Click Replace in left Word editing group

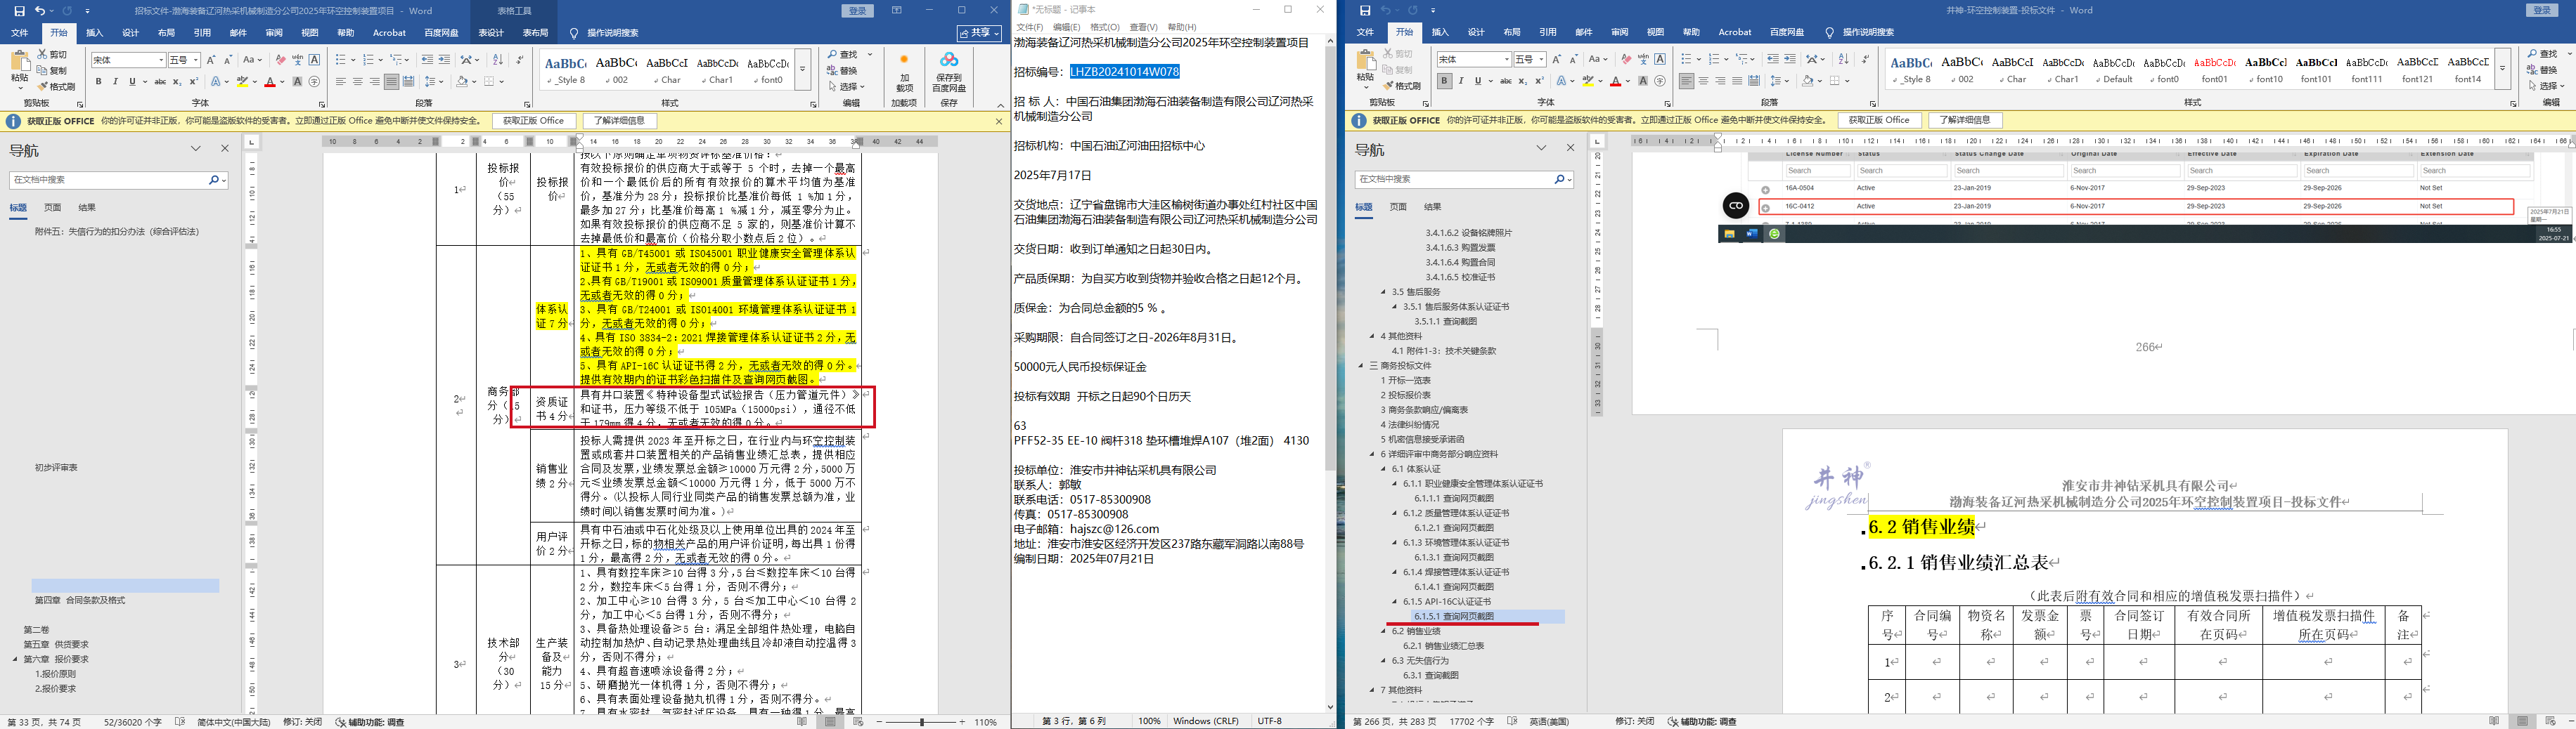[843, 71]
